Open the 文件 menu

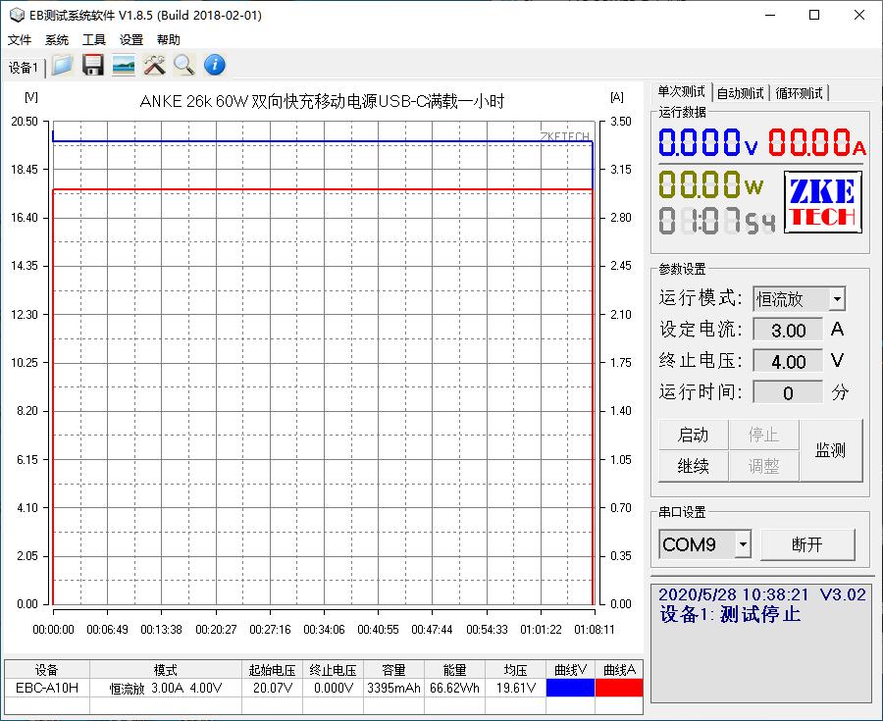20,40
